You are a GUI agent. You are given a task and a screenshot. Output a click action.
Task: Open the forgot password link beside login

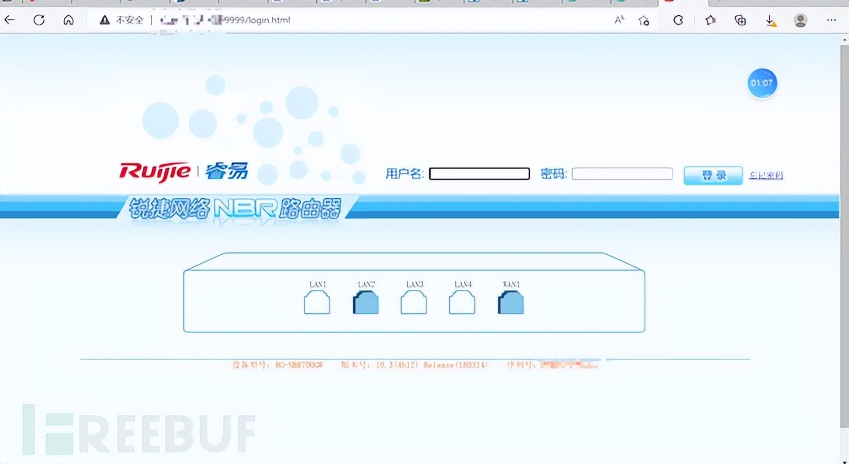tap(766, 175)
